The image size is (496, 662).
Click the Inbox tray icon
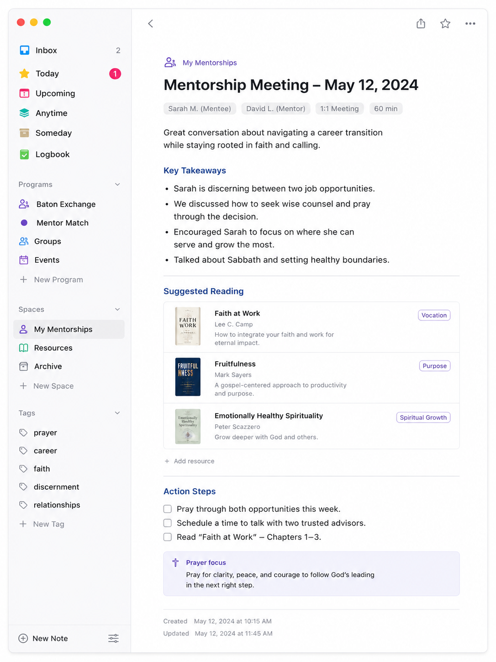(25, 50)
